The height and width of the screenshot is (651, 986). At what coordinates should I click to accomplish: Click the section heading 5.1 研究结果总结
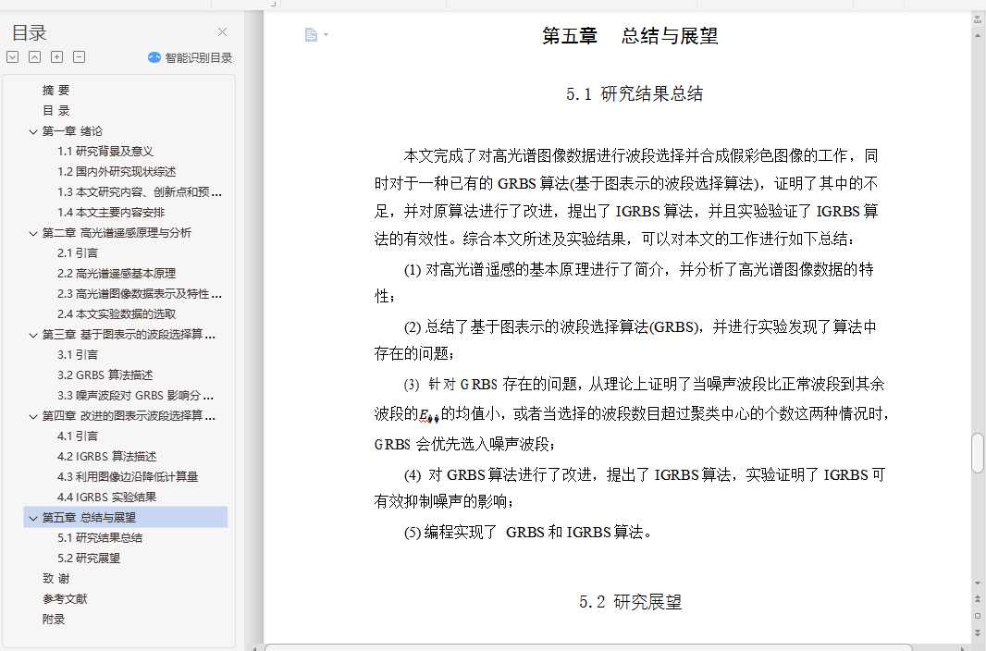click(x=635, y=94)
